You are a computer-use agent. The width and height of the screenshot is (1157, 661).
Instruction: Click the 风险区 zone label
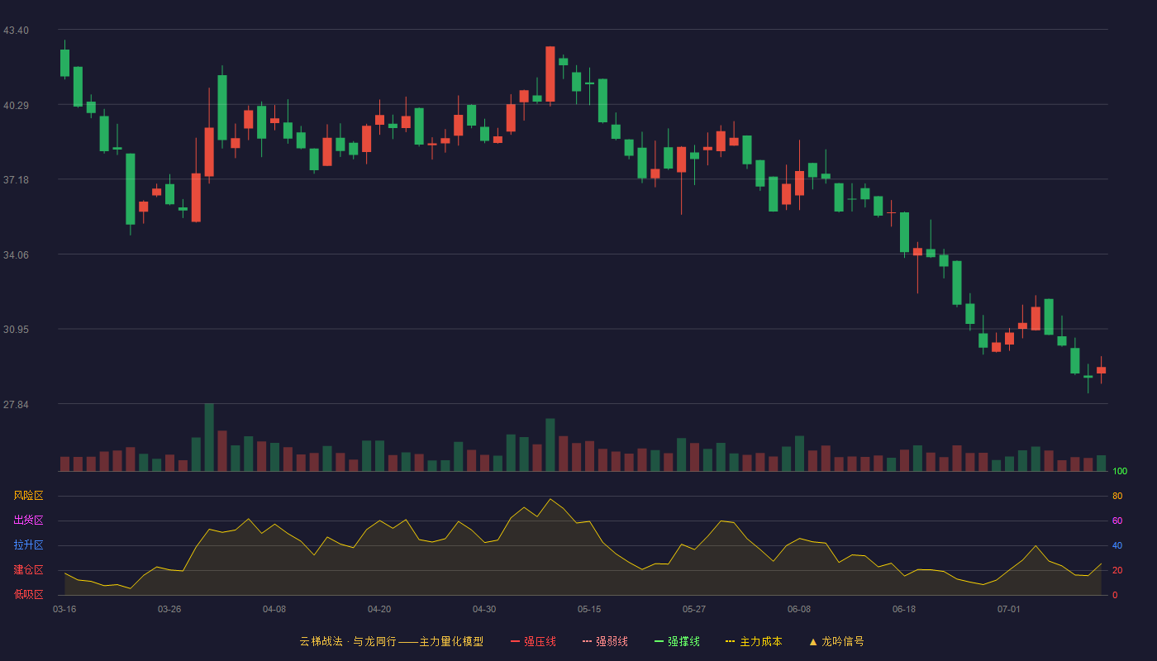(28, 496)
